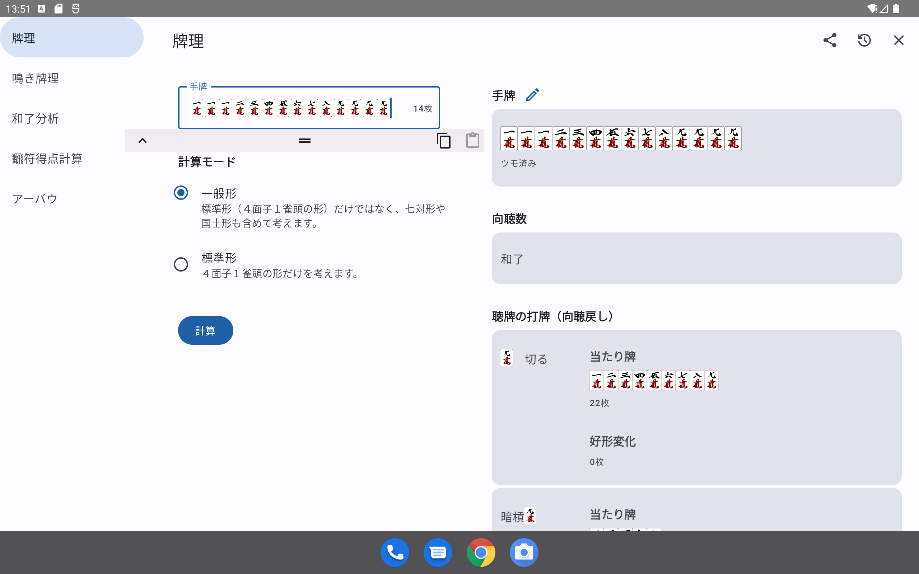Go to the 翻符得点計算 page

point(47,159)
